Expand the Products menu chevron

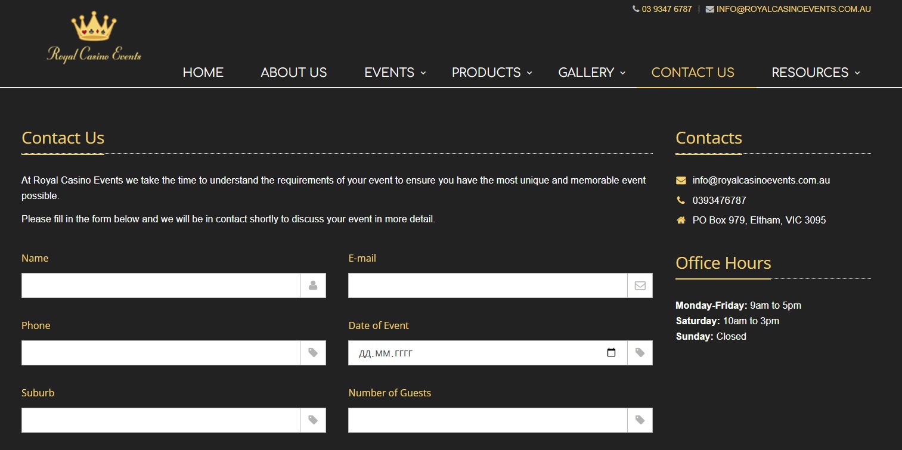click(529, 73)
